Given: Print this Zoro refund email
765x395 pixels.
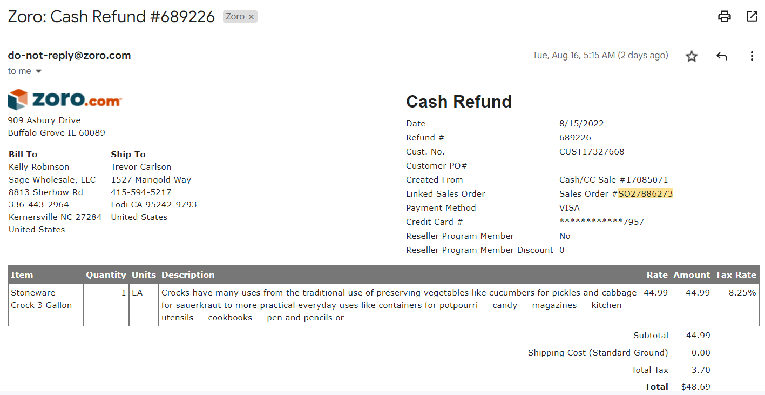Looking at the screenshot, I should [724, 16].
